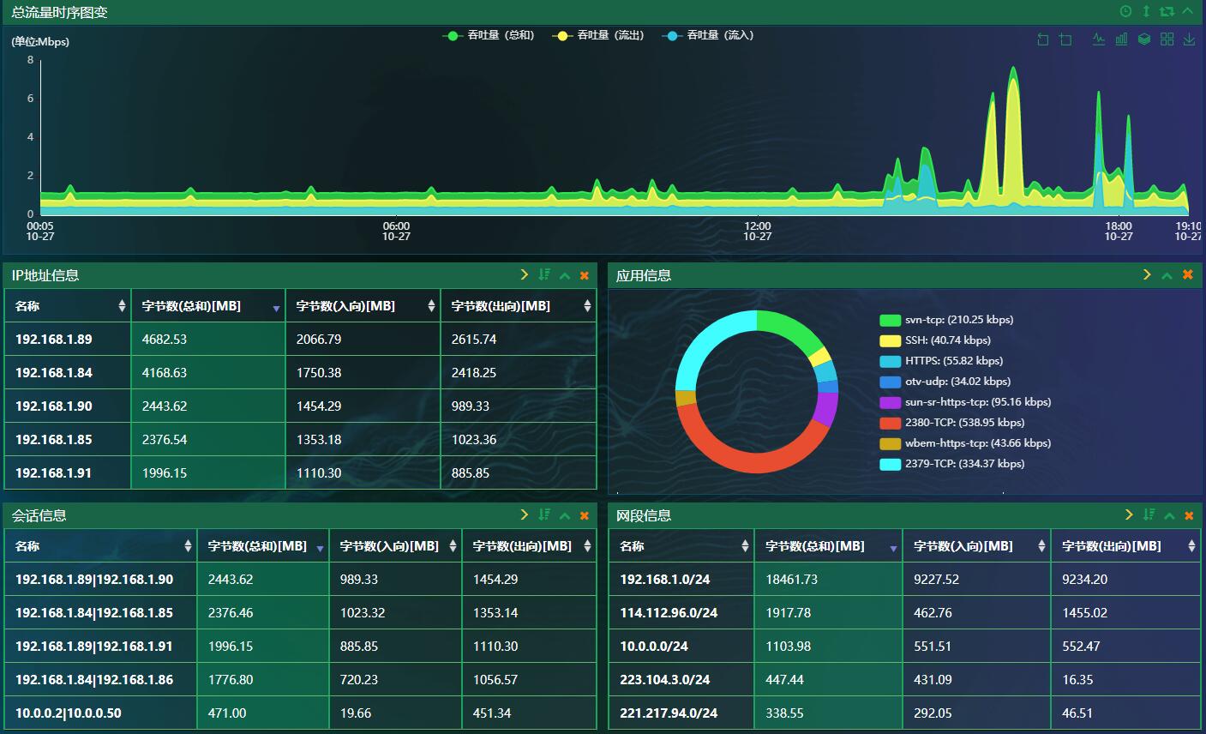This screenshot has width=1206, height=734.
Task: Toggle the HTTPS legend entry
Action: click(x=941, y=361)
